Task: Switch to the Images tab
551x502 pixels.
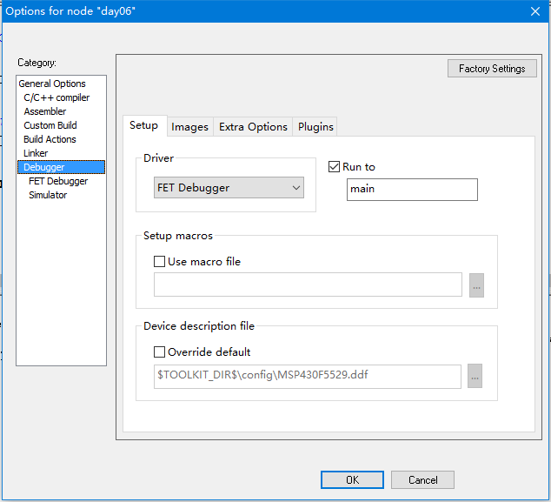Action: click(x=189, y=127)
